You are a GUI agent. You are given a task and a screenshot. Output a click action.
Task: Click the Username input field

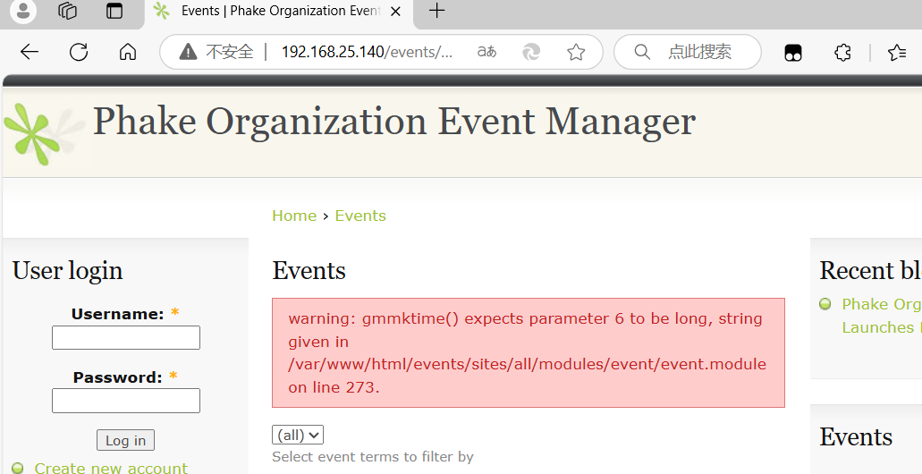click(x=126, y=337)
